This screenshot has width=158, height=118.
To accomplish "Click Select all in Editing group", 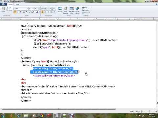I will pyautogui.click(x=86, y=13).
